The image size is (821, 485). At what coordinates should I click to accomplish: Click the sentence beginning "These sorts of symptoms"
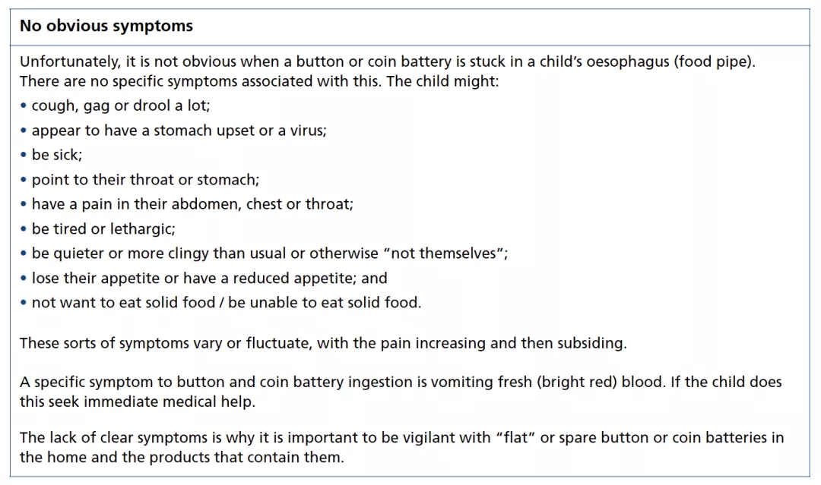323,343
